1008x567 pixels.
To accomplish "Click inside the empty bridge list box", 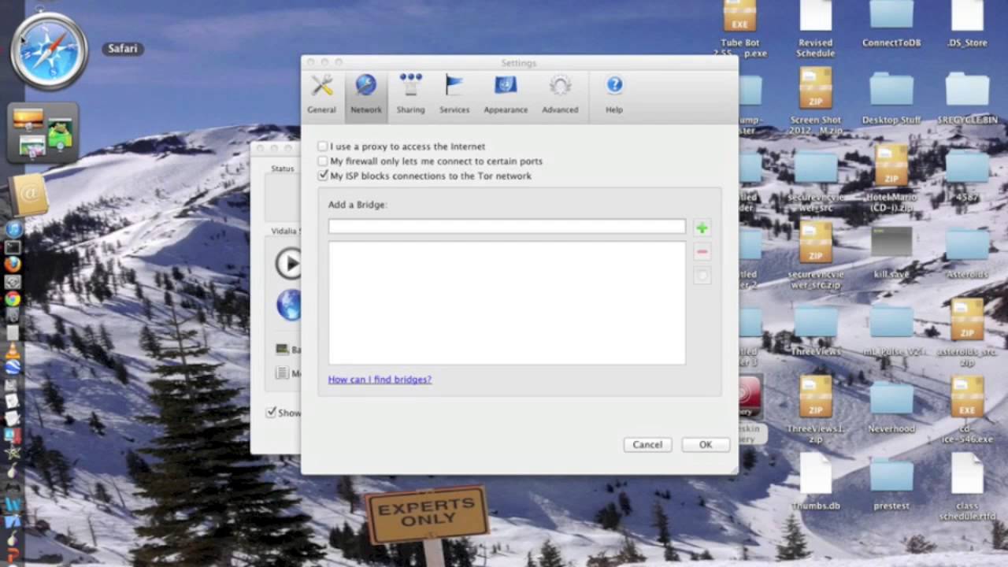I will coord(507,303).
